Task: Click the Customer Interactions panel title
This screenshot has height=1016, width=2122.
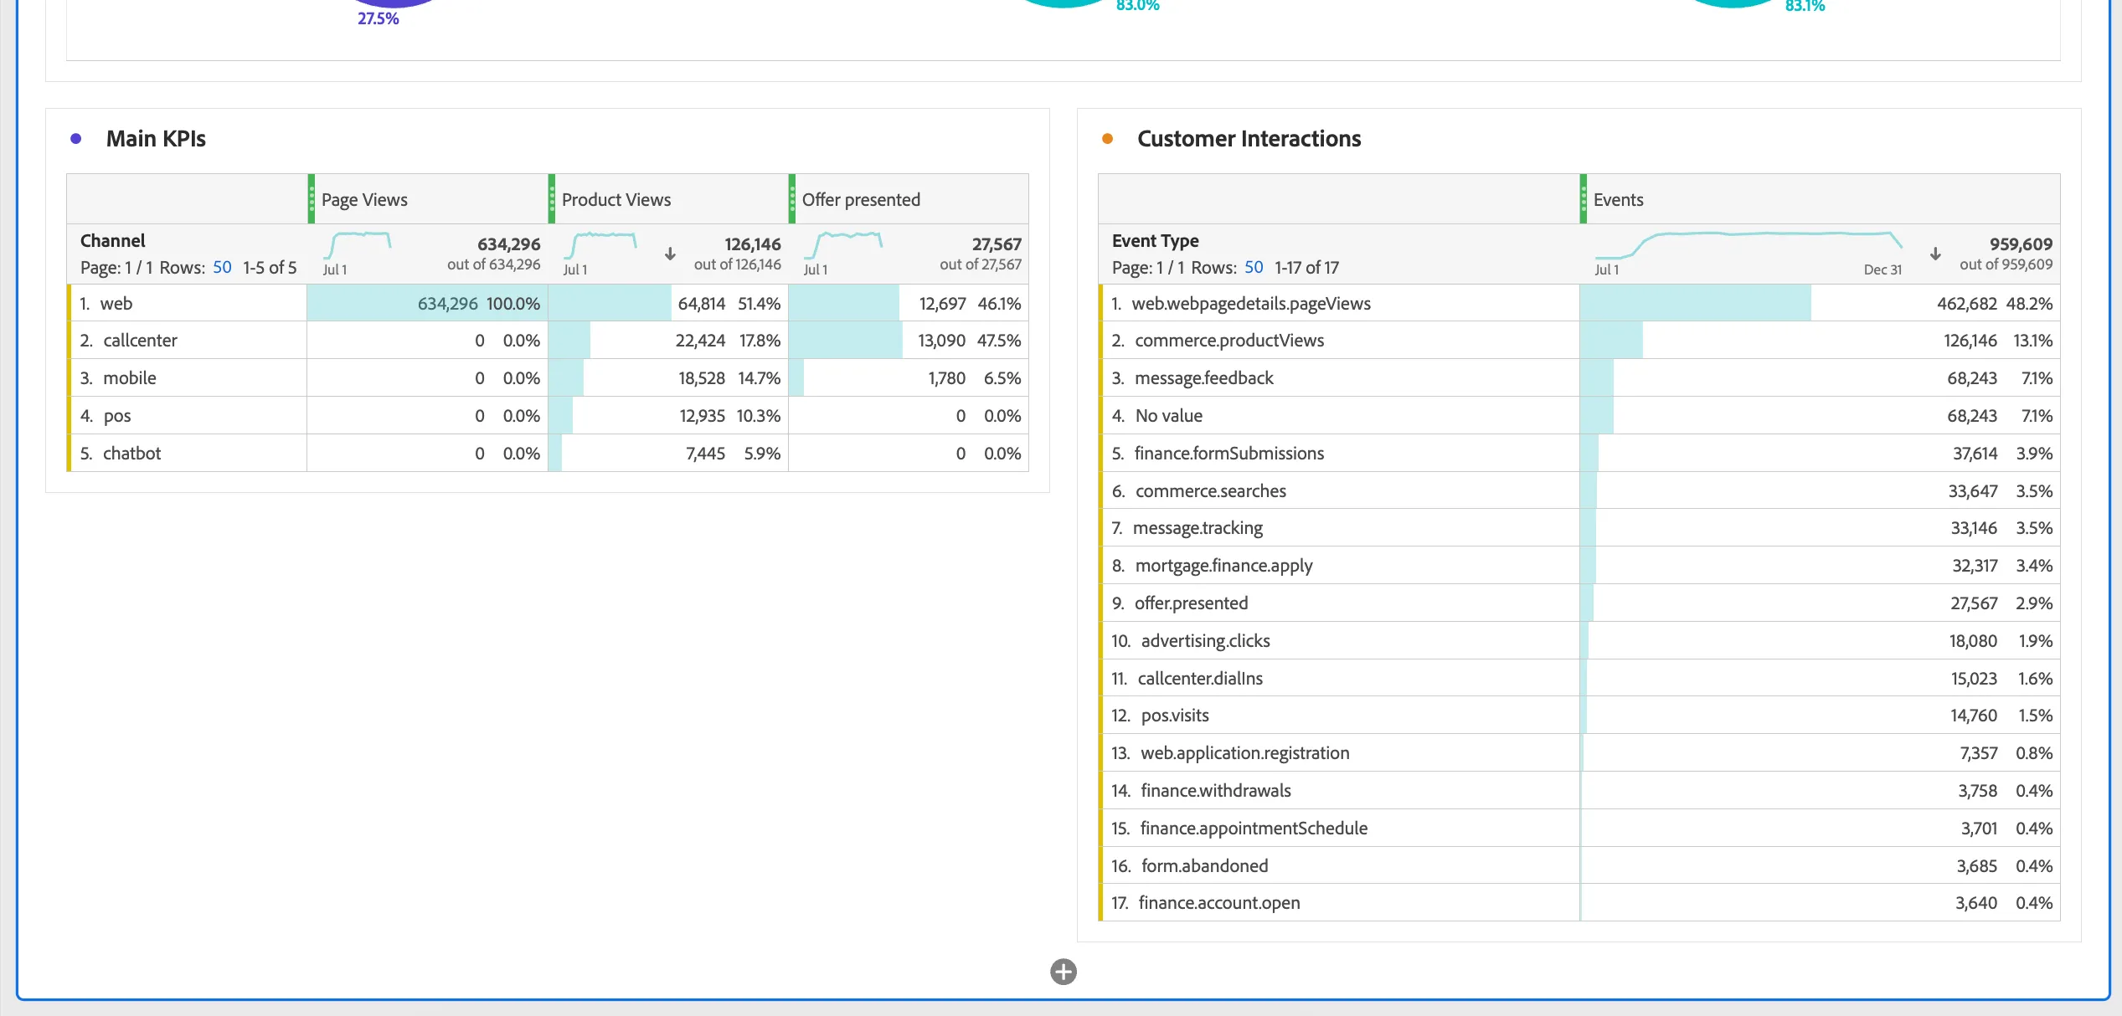Action: pyautogui.click(x=1249, y=139)
